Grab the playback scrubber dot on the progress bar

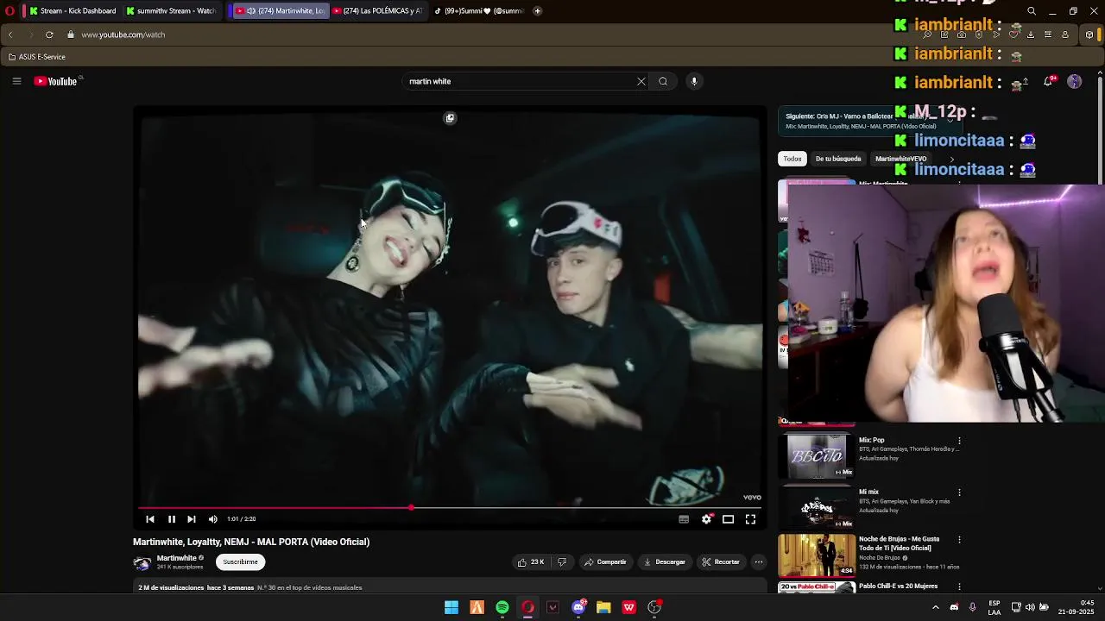[x=411, y=508]
